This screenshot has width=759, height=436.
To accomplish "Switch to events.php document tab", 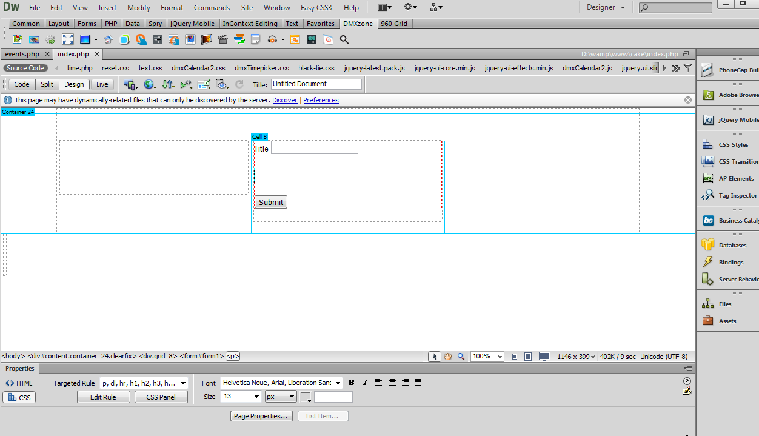I will (x=22, y=54).
